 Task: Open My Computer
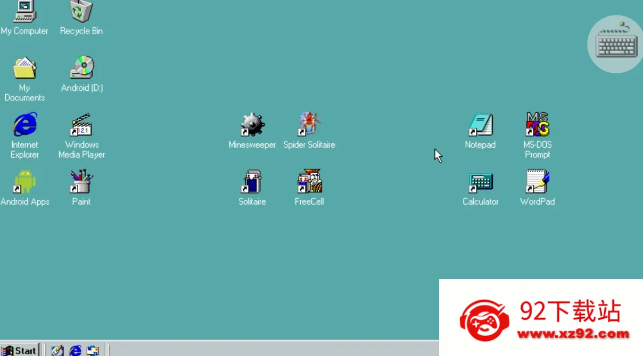(x=24, y=12)
